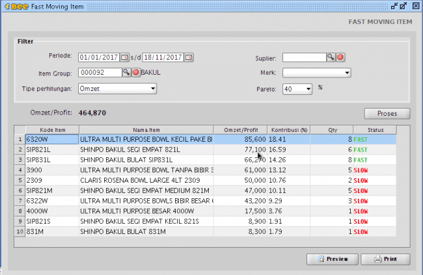
Task: Sort by Kontribusi (%) column header
Action: tap(289, 130)
